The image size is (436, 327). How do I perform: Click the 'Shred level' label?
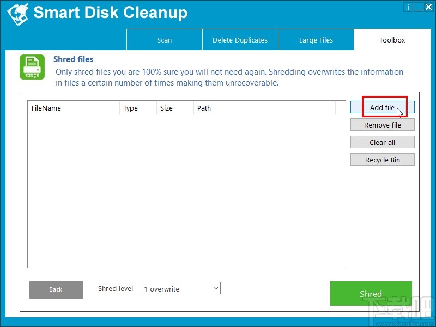pos(116,288)
